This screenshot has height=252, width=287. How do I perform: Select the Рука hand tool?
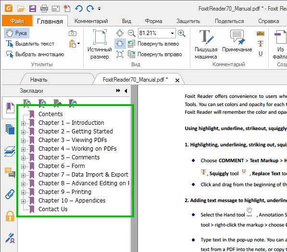click(x=16, y=33)
